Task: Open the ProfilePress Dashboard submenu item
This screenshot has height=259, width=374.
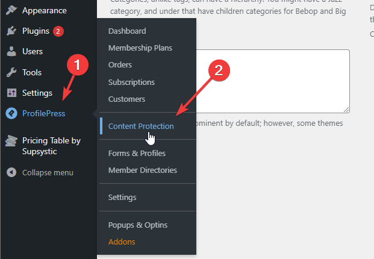Action: point(127,31)
